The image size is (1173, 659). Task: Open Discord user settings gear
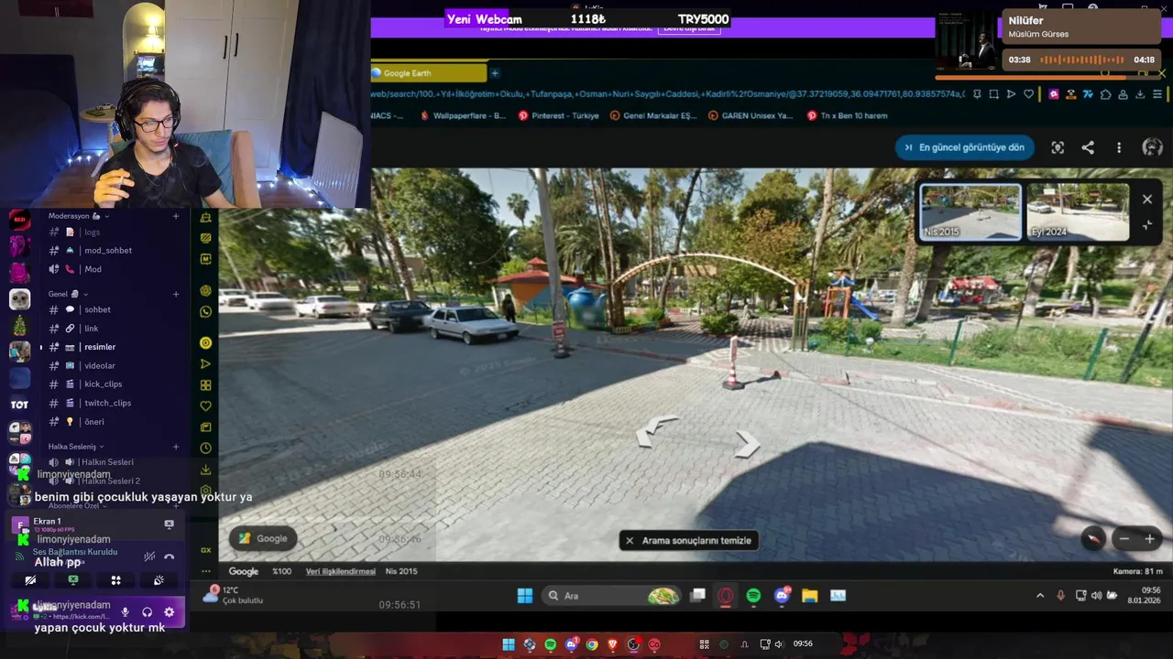pos(169,612)
